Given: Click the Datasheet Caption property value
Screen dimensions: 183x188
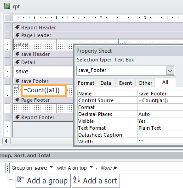Looking at the screenshot, I should coord(160,135).
